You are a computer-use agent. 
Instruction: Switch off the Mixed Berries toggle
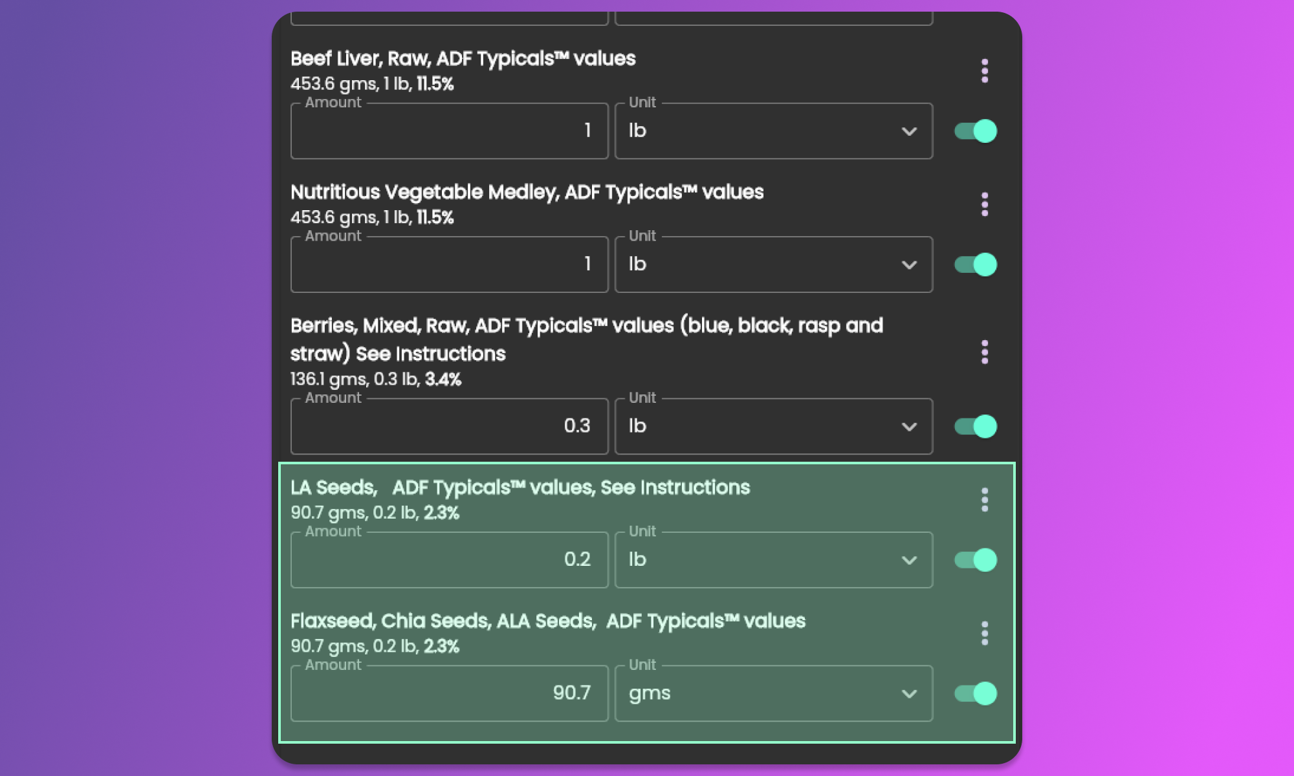pyautogui.click(x=976, y=426)
